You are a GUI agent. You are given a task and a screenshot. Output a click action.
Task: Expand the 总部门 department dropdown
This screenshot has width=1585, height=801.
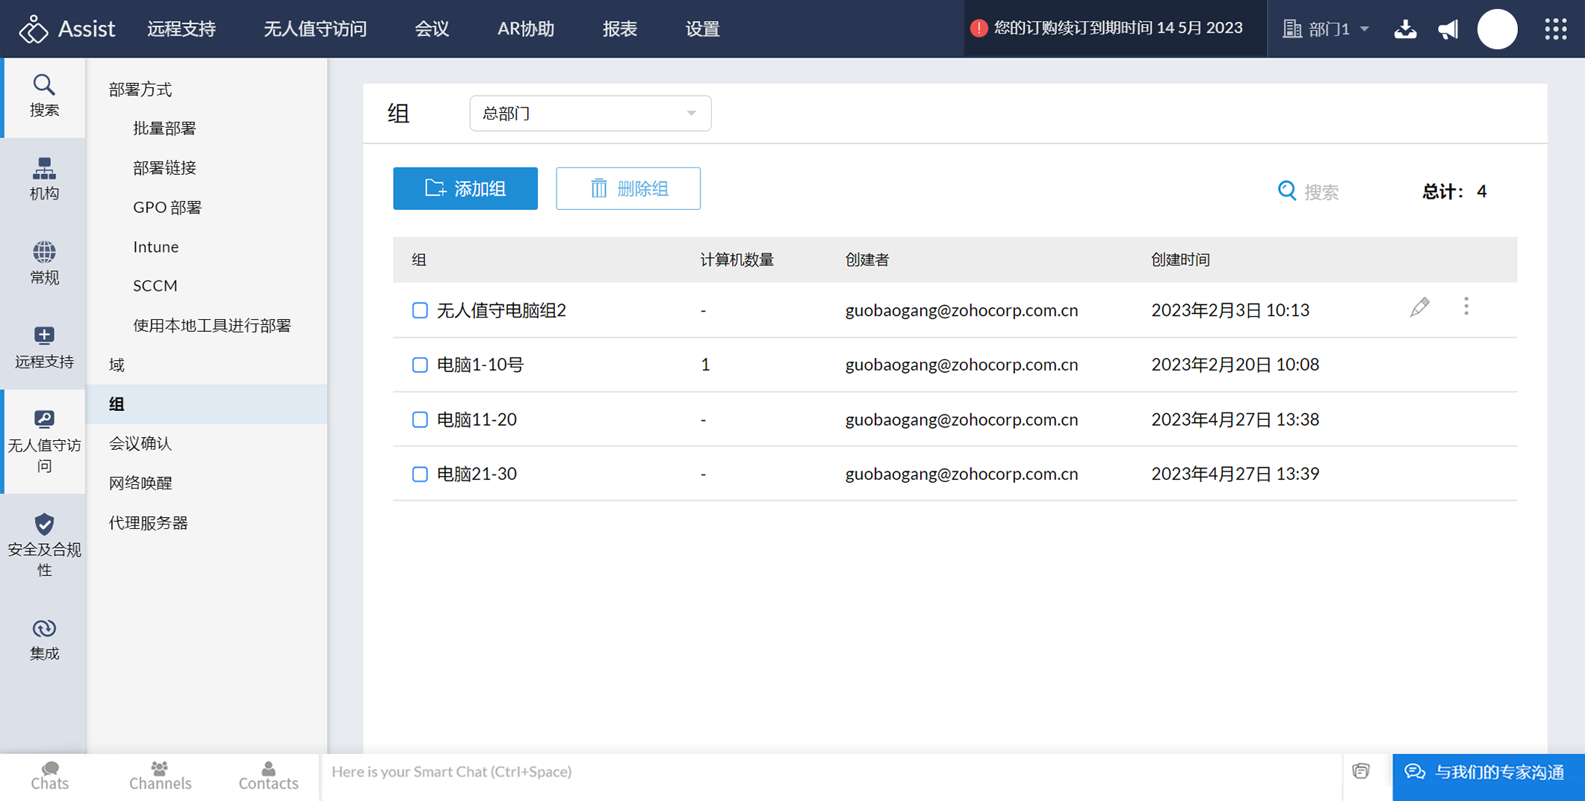(590, 114)
